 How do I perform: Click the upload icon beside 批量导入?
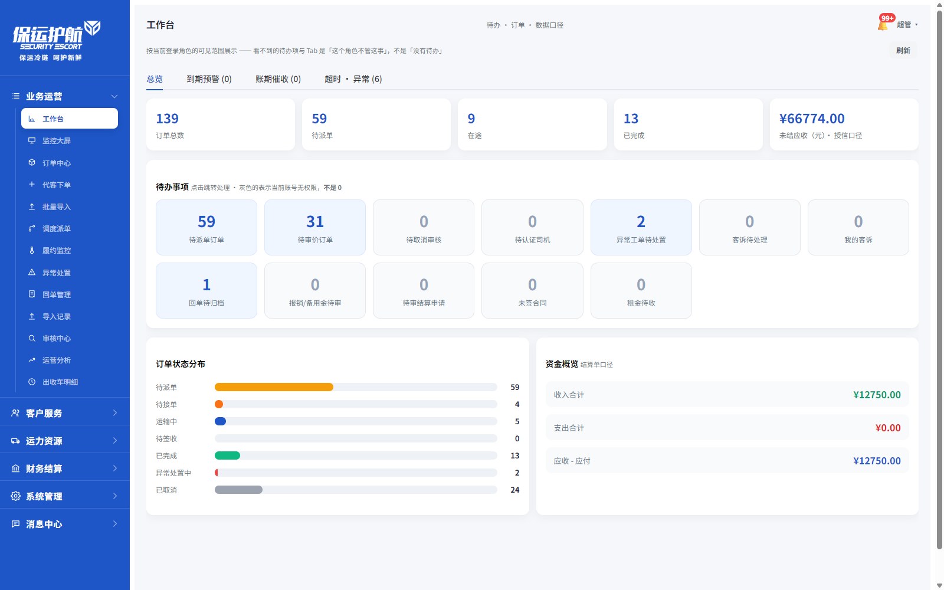(32, 206)
